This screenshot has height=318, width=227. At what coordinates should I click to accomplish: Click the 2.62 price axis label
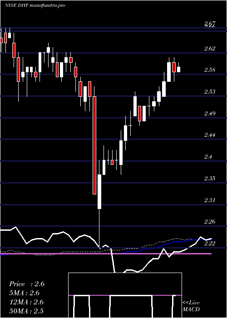tap(210, 49)
